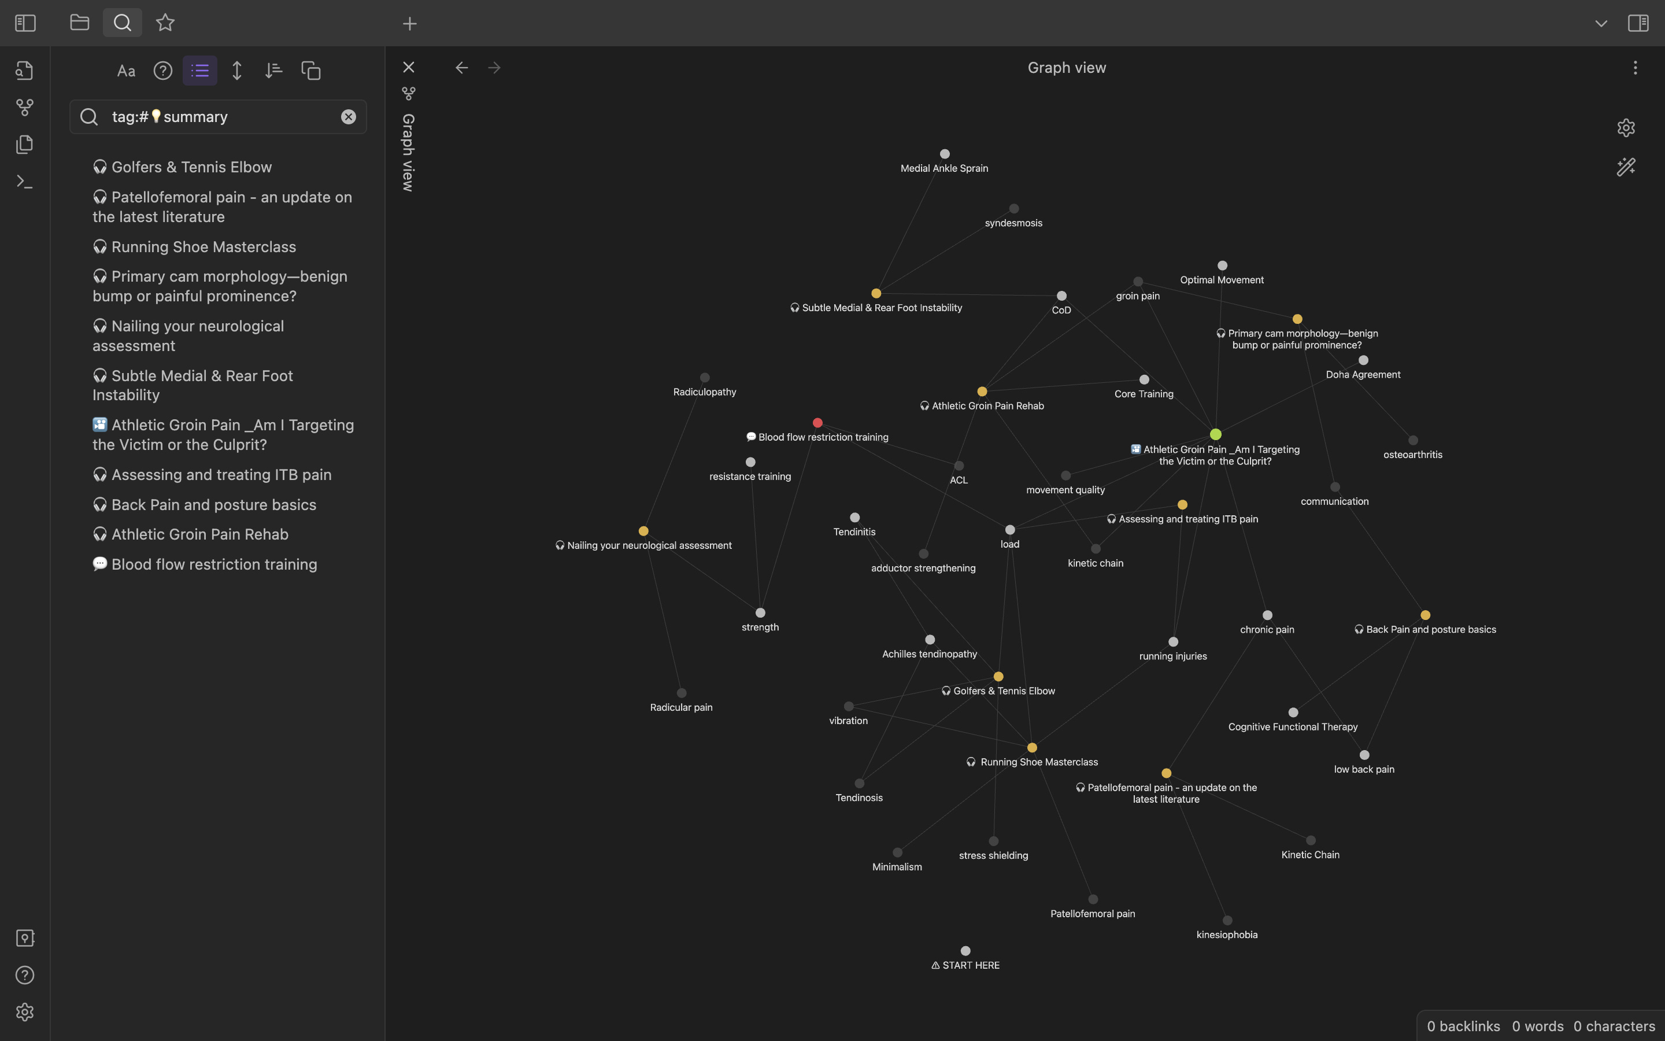Toggle collapse results view in search
1665x1041 pixels.
(x=199, y=71)
